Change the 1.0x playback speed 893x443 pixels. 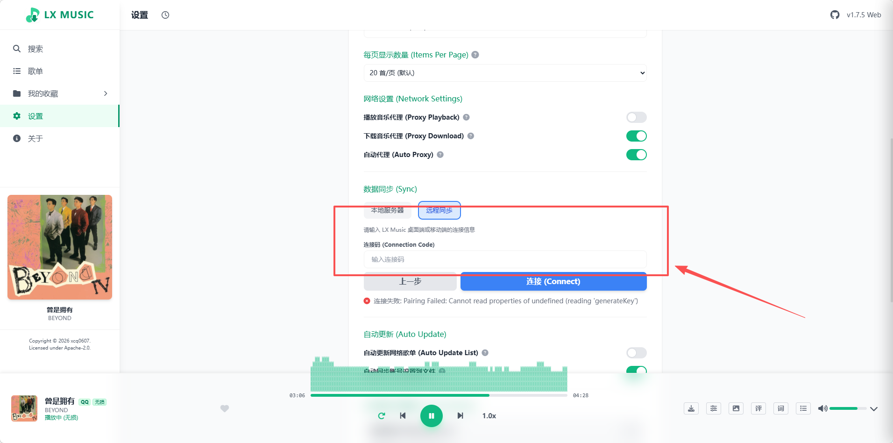point(489,416)
